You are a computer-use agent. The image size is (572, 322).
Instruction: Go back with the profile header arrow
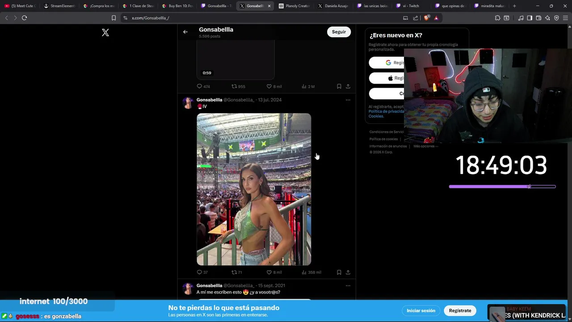(x=185, y=32)
